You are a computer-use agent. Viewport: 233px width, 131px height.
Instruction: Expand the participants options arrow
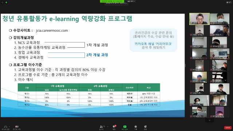108,127
